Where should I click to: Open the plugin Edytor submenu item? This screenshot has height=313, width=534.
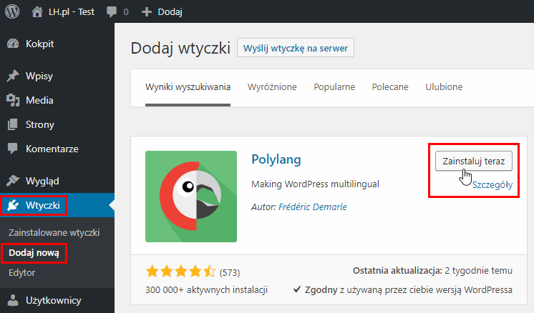click(x=22, y=272)
